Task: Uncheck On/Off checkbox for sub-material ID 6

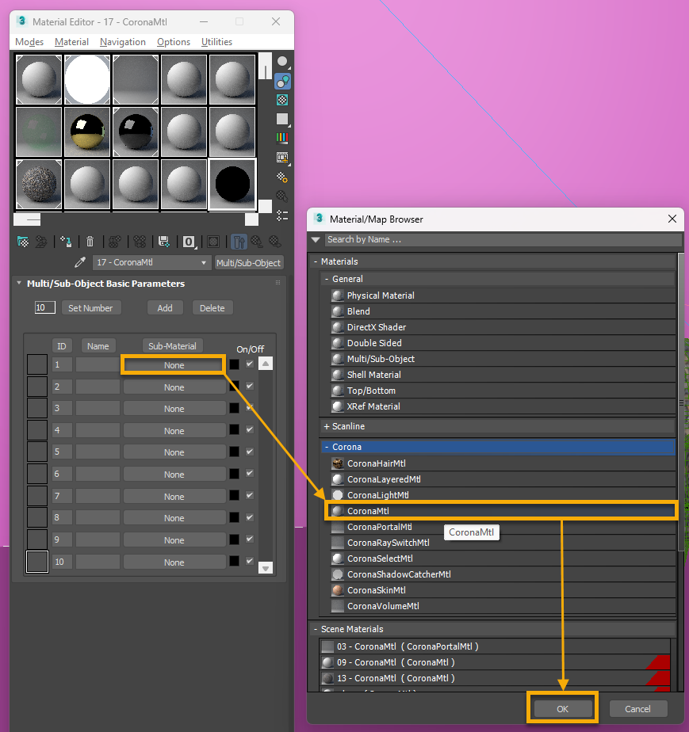Action: [x=250, y=474]
